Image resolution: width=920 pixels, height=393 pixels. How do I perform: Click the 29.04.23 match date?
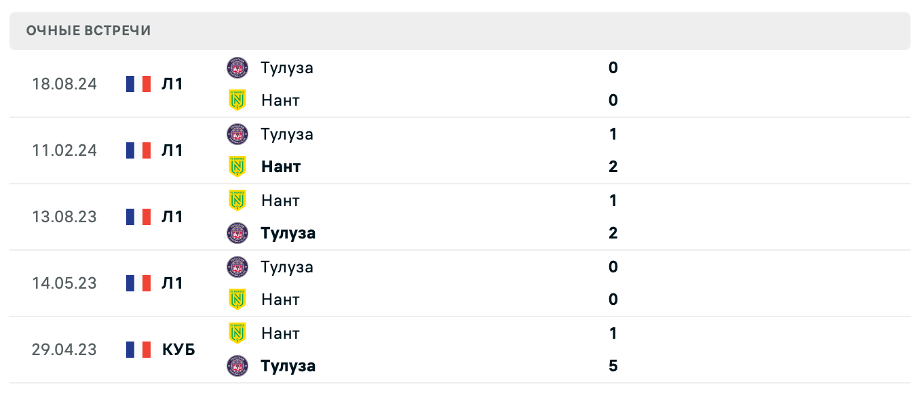pos(64,350)
